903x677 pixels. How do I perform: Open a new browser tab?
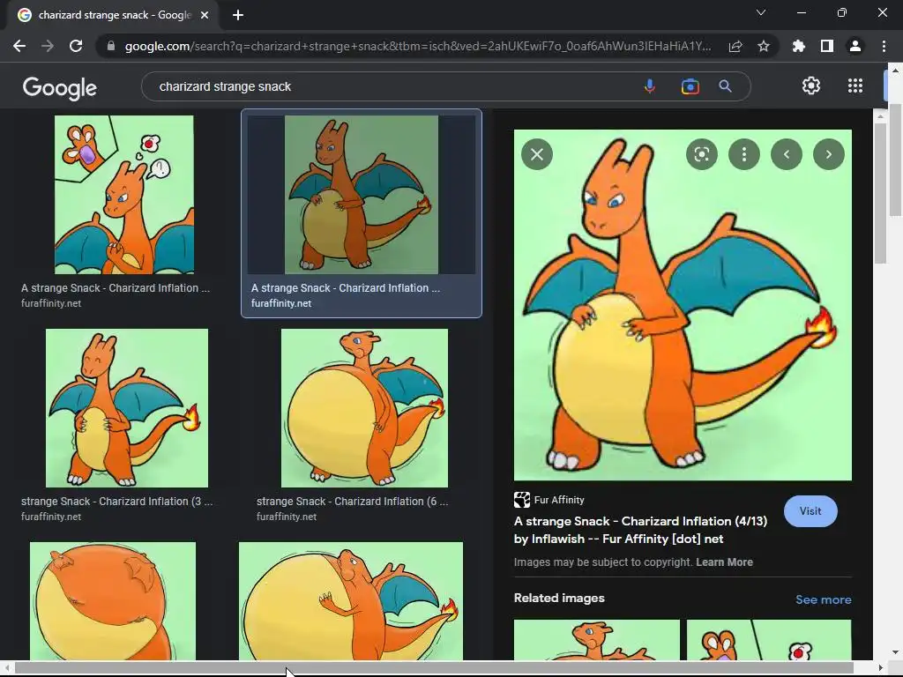point(238,15)
